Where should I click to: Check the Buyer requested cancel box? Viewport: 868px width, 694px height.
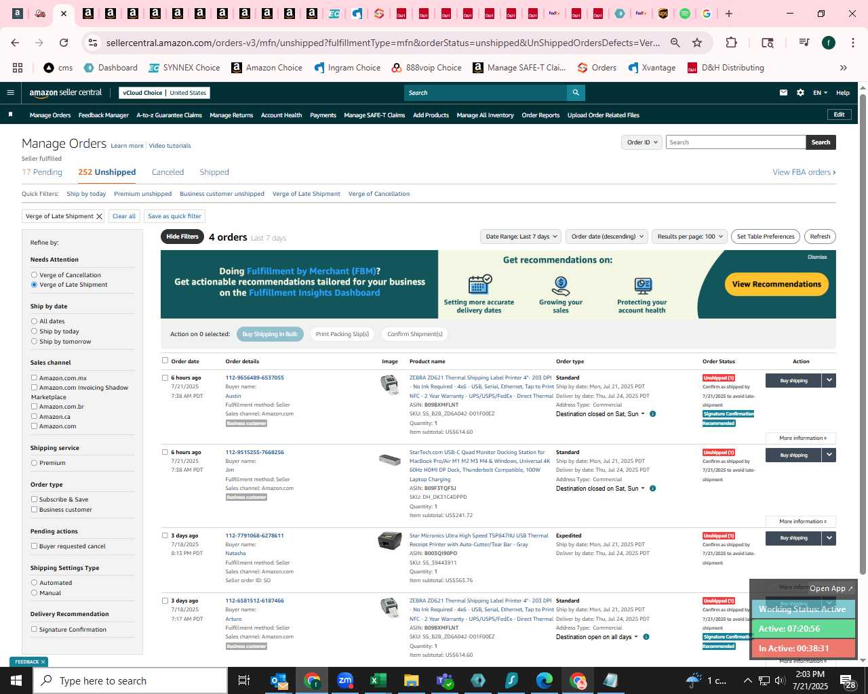point(34,546)
